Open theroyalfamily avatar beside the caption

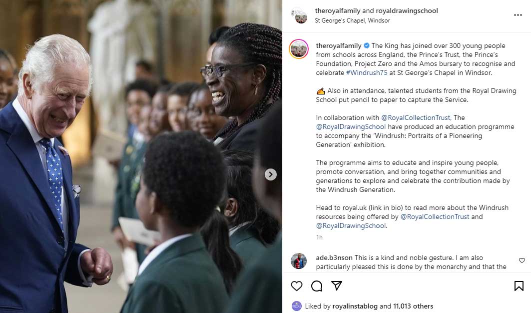[299, 49]
